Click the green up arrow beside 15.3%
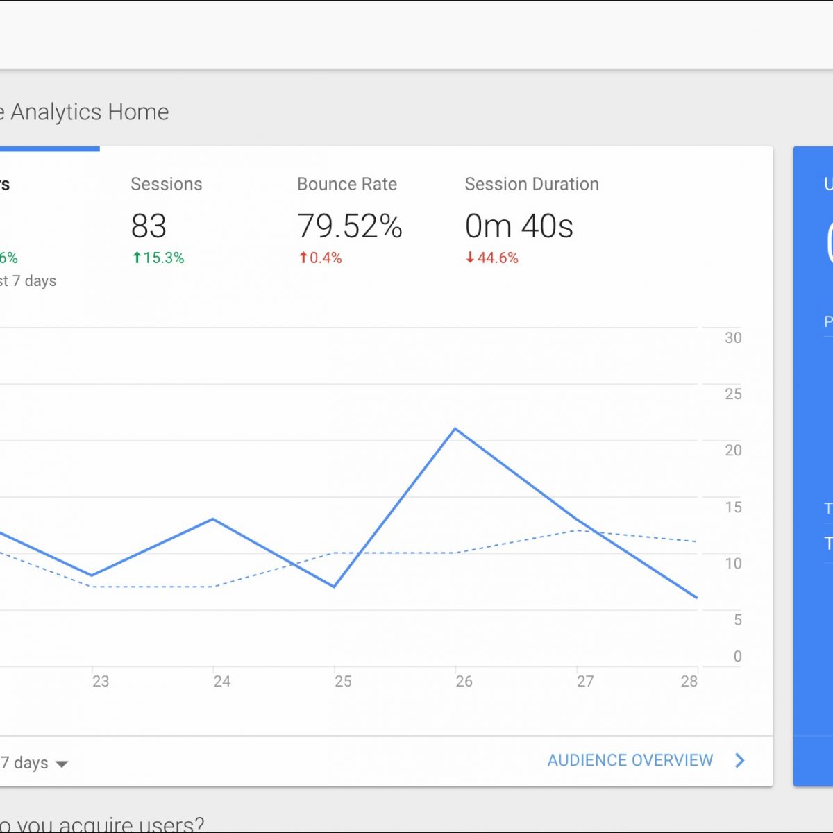 tap(137, 258)
